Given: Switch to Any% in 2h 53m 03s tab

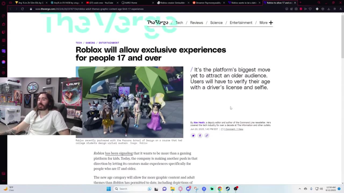Looking at the screenshot, I should (x=31, y=3).
